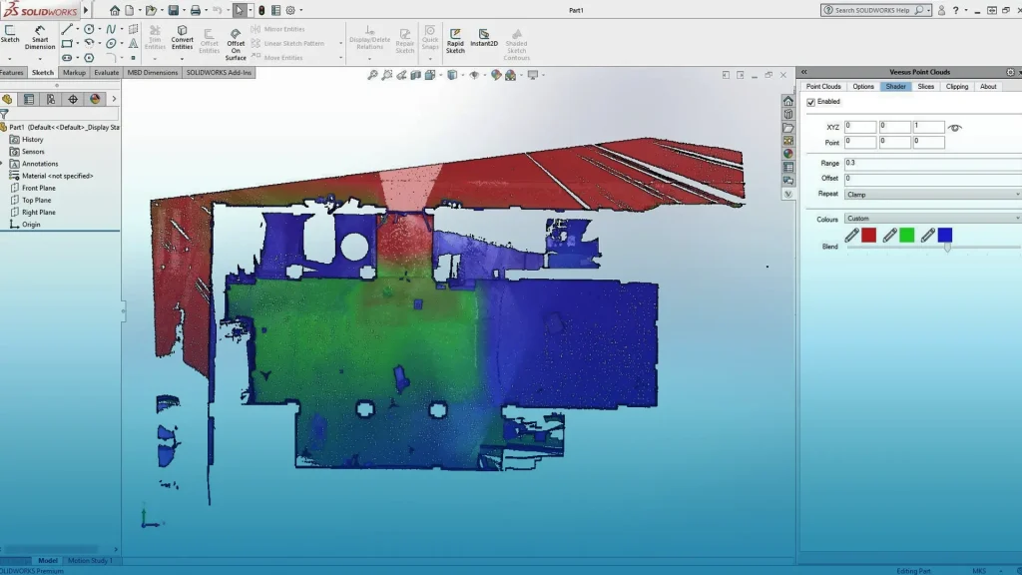Image resolution: width=1022 pixels, height=575 pixels.
Task: Uncheck the Enabled checkbox in Shader panel
Action: [811, 101]
